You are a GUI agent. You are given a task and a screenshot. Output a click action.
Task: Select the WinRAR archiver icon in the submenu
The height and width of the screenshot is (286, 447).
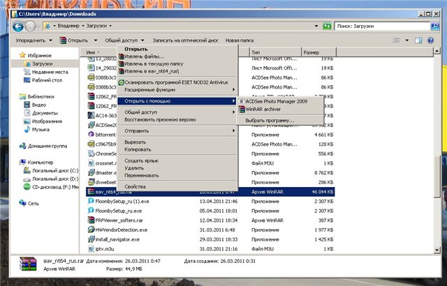click(242, 110)
